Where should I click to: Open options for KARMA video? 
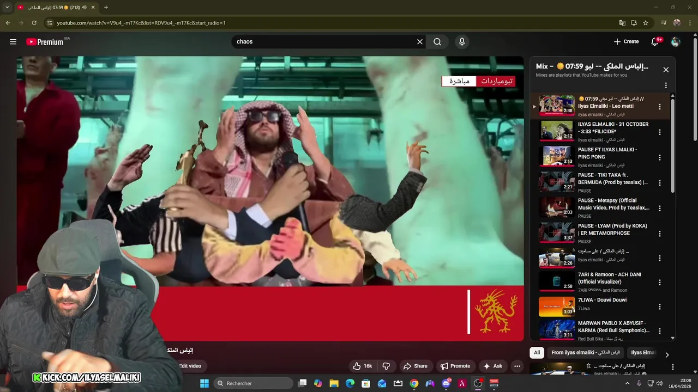(659, 331)
